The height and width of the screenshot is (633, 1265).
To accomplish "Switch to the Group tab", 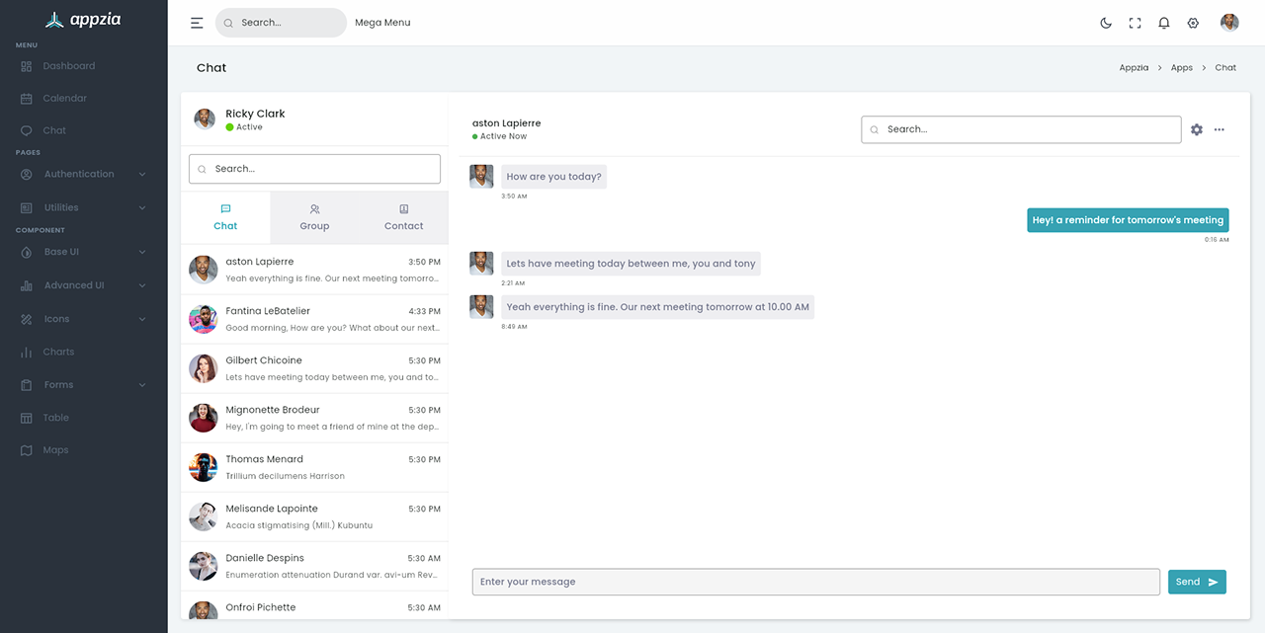I will tap(314, 217).
